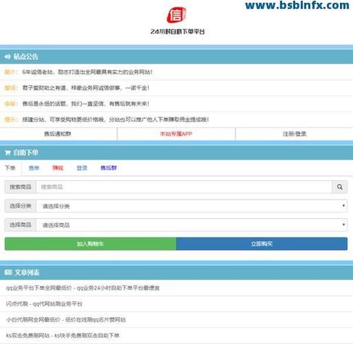Click the 文章列表 header title
Screen dimensions: 353x344
pyautogui.click(x=27, y=273)
